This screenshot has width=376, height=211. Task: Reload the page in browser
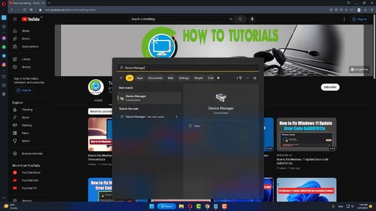[x=25, y=10]
